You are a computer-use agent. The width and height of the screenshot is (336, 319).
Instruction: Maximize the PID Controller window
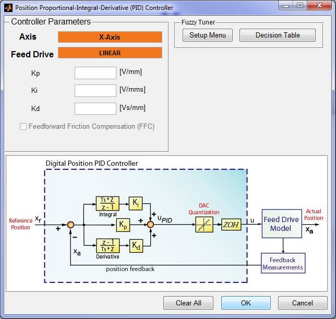coord(300,6)
